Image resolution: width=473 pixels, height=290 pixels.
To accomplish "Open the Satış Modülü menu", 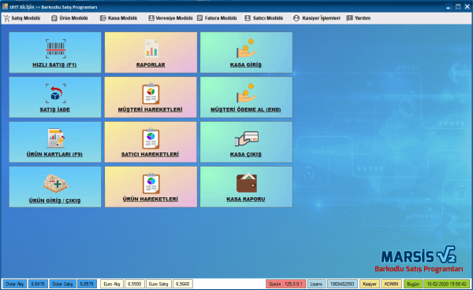I will tap(22, 18).
